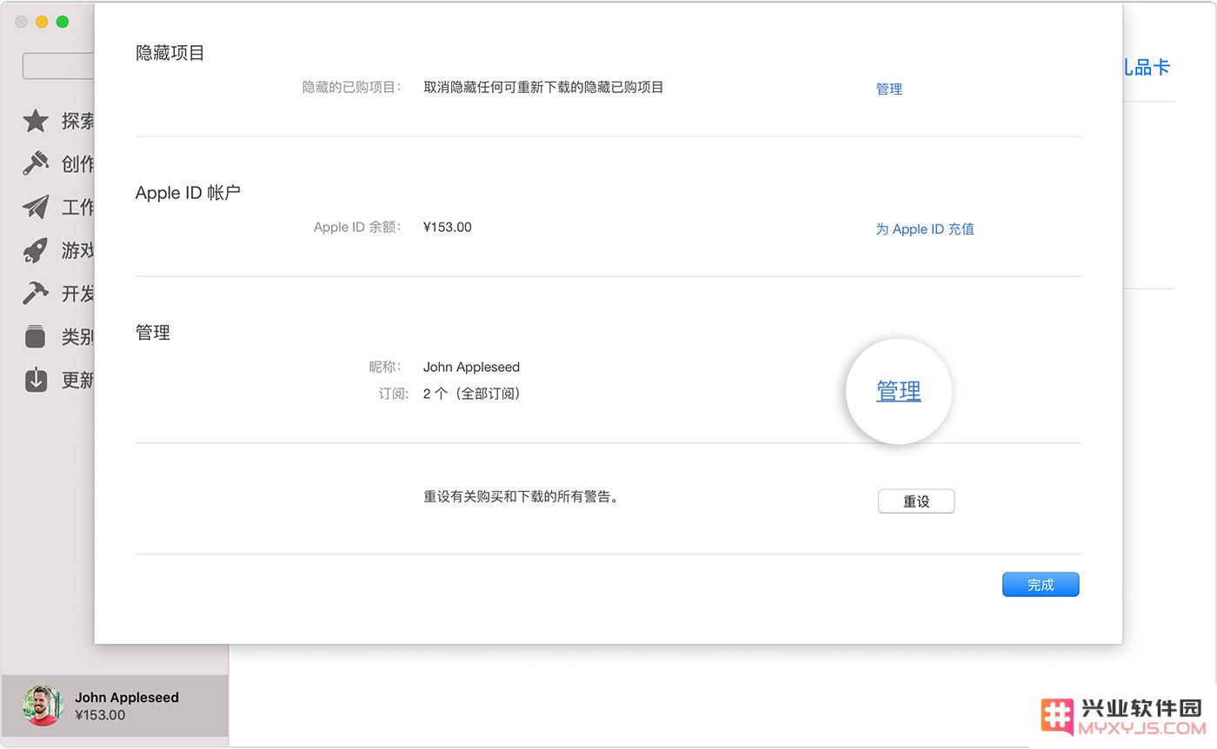Click the Apple ID 帐户 section heading
The width and height of the screenshot is (1217, 749).
(188, 193)
